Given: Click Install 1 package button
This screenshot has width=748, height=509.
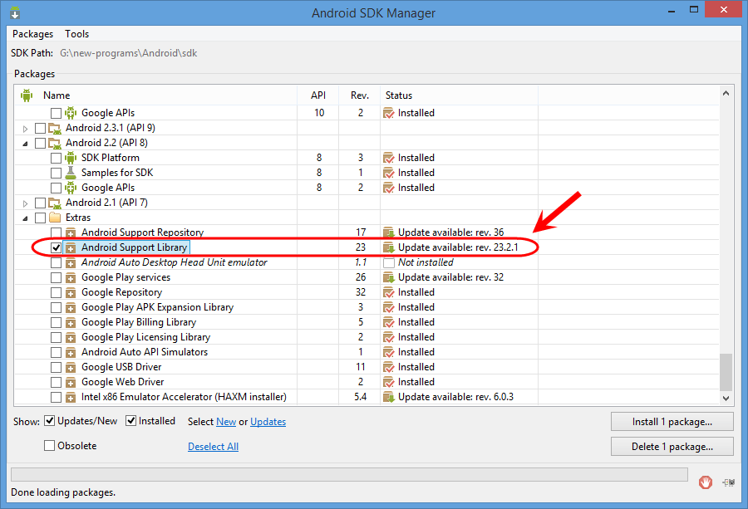Looking at the screenshot, I should pos(672,422).
